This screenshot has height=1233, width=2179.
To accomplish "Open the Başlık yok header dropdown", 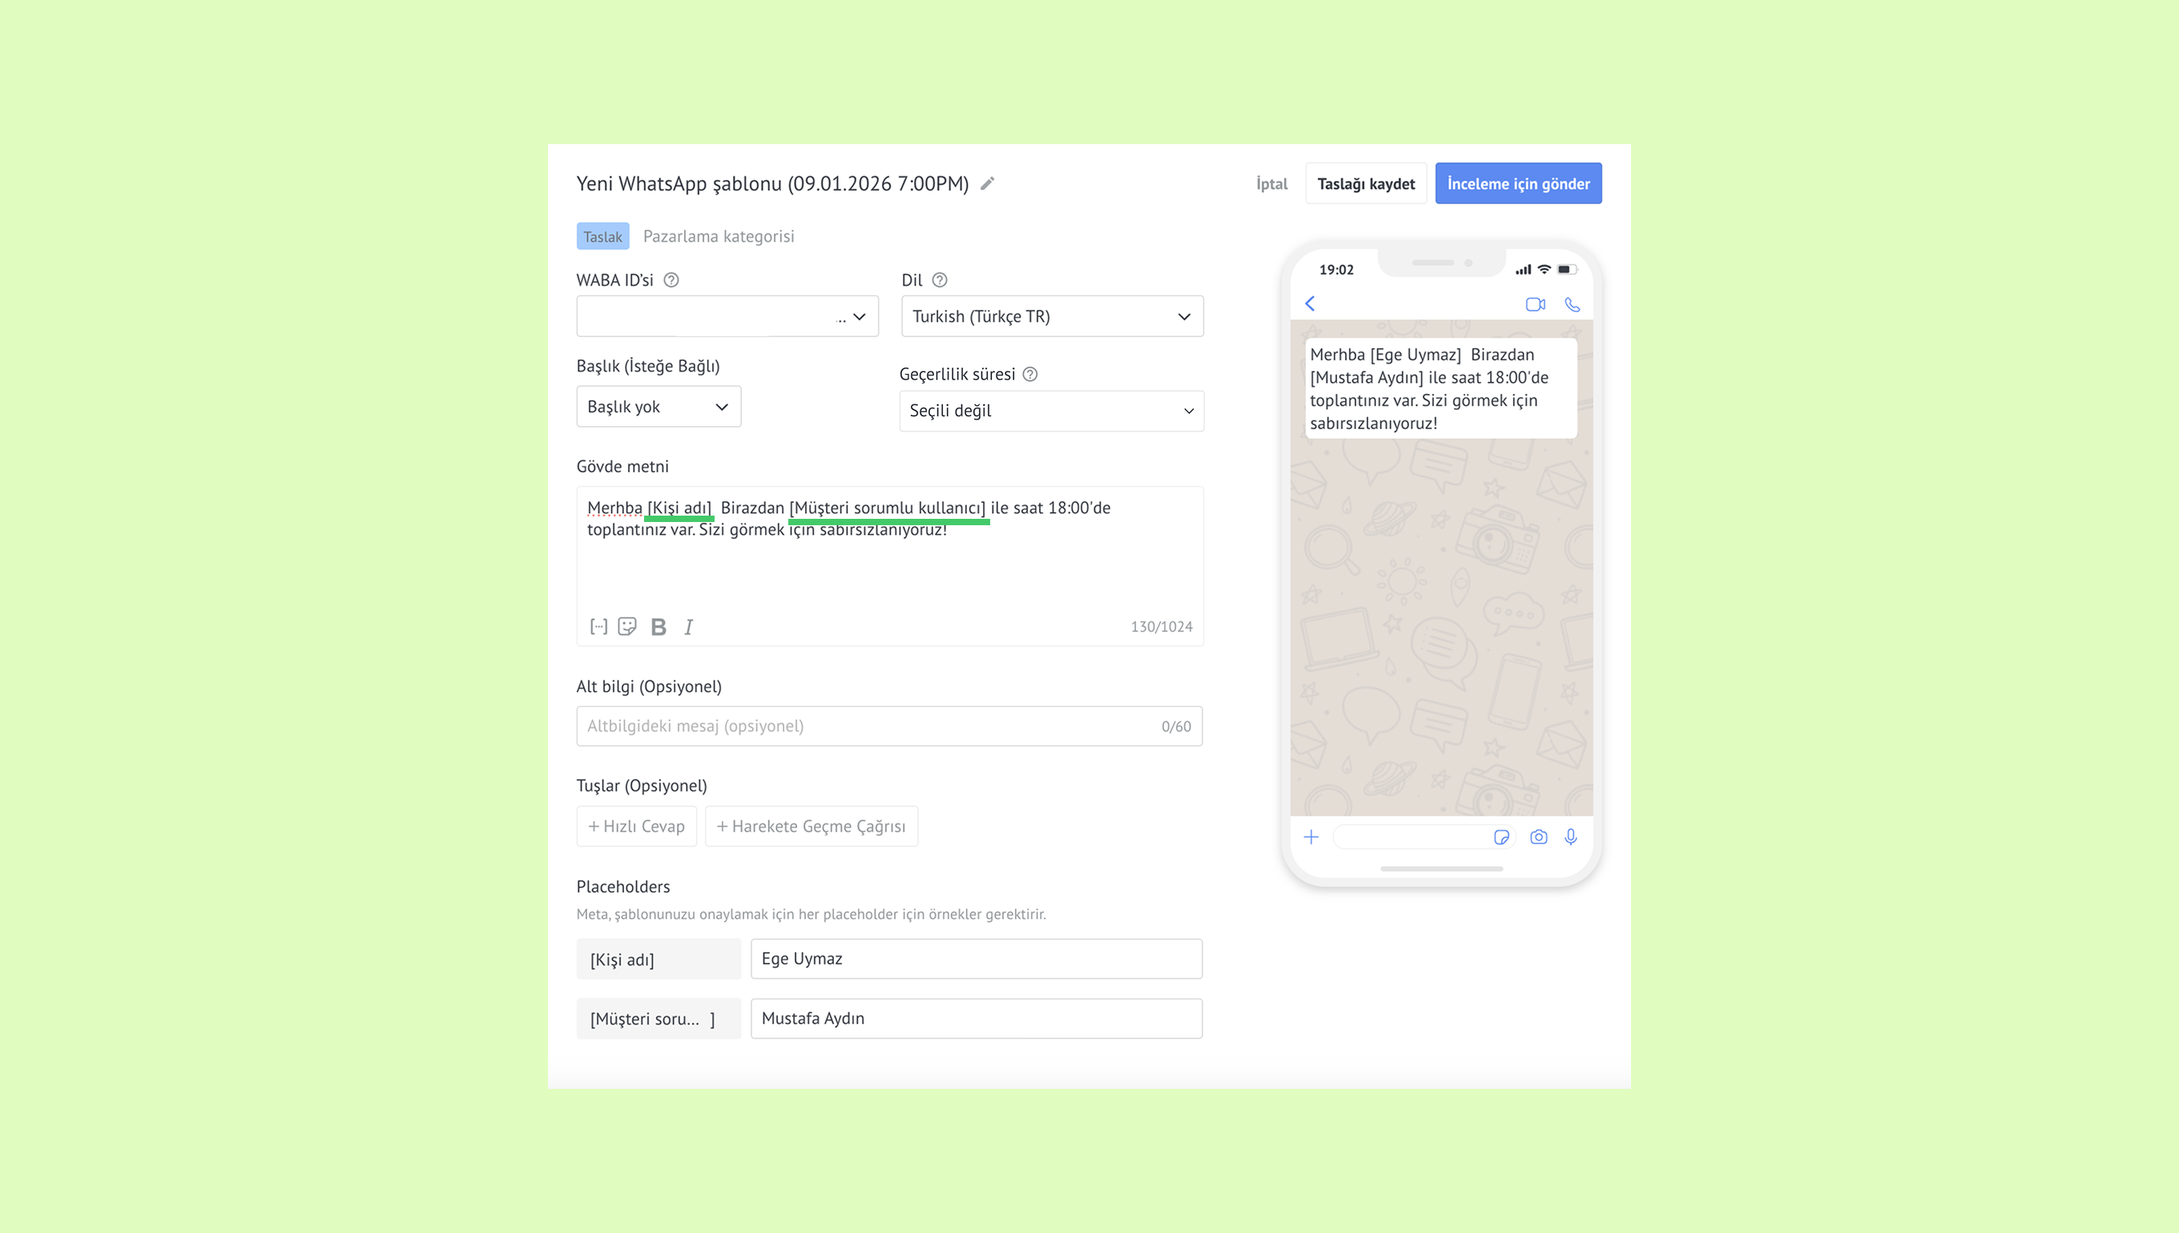I will click(659, 407).
